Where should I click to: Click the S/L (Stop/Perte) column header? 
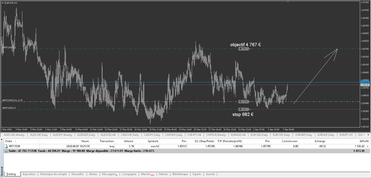pos(201,141)
